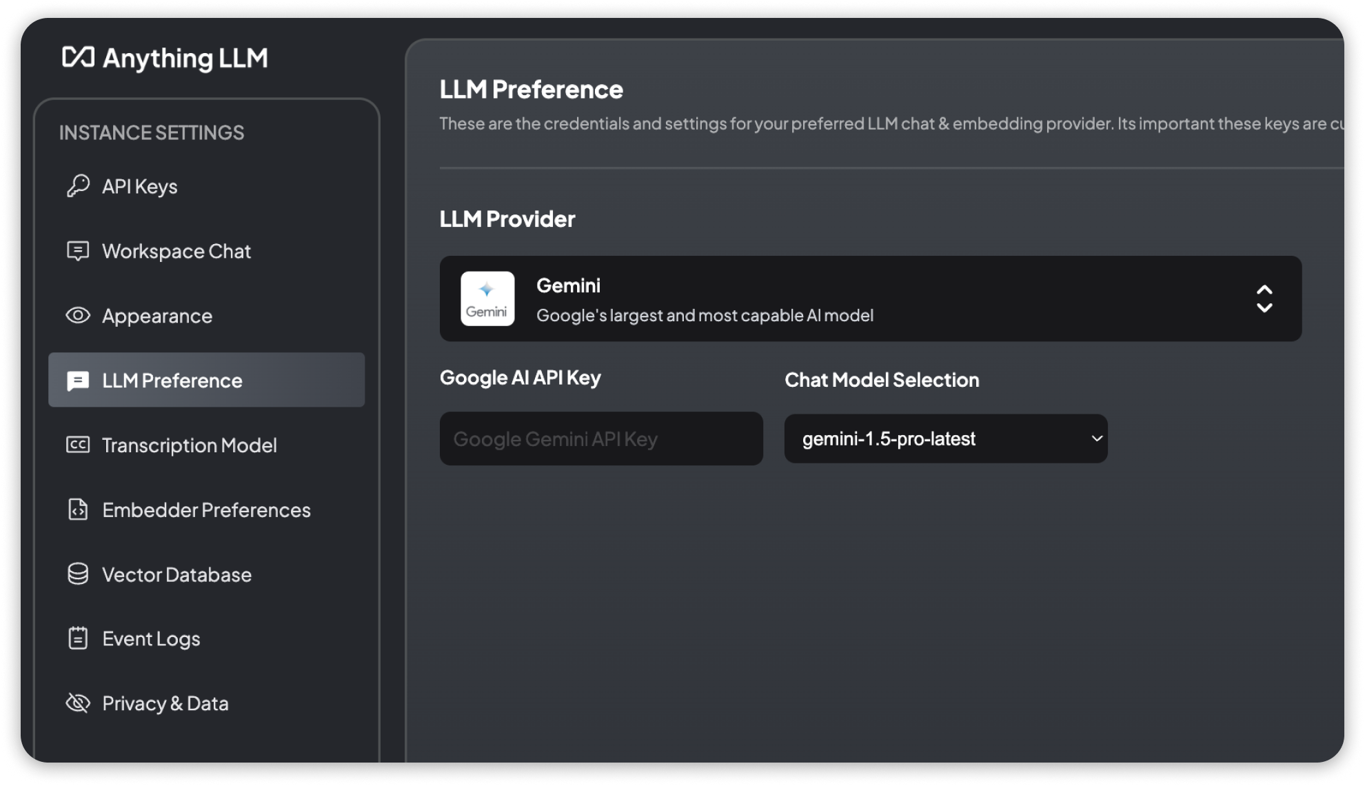Screen dimensions: 1365x786
Task: Click the API Keys sidebar icon
Action: (77, 187)
